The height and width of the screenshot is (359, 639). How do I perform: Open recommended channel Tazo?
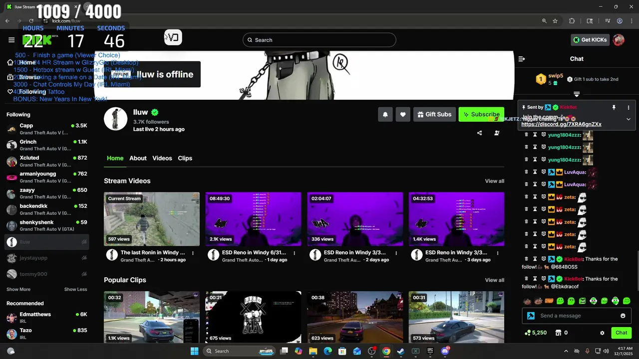click(x=47, y=334)
